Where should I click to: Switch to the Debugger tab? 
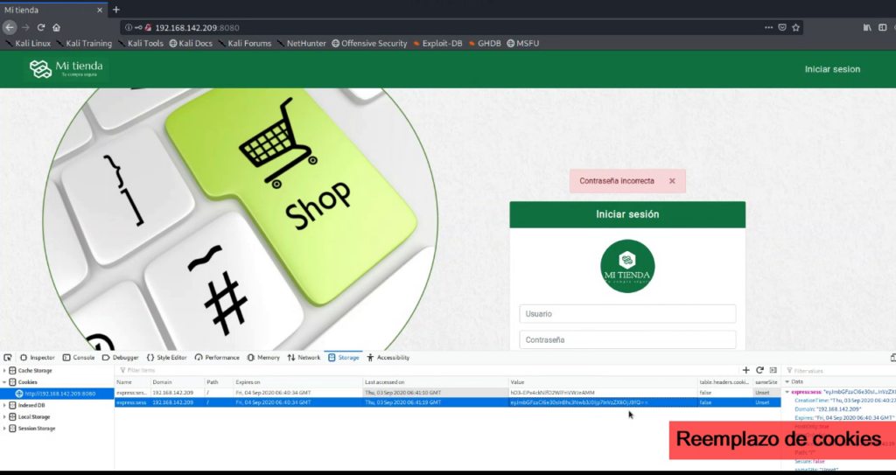click(120, 357)
